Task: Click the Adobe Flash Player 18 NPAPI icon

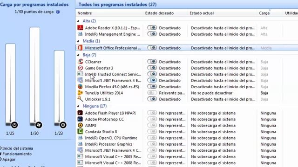Action: coord(80,113)
